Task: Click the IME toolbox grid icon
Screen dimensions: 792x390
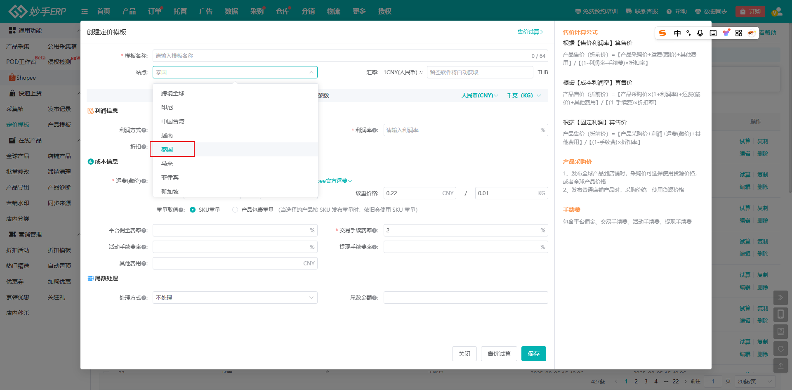Action: 739,33
